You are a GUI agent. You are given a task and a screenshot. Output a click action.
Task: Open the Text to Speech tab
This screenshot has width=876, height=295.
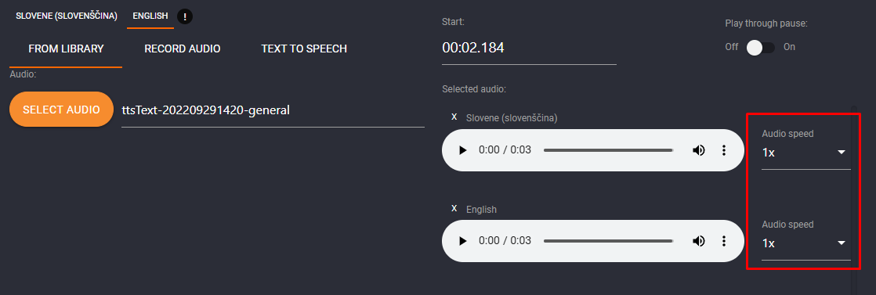[x=304, y=49]
